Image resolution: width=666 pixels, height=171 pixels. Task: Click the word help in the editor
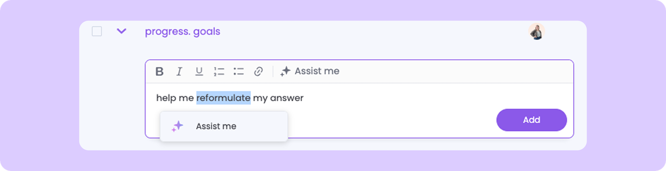click(166, 98)
